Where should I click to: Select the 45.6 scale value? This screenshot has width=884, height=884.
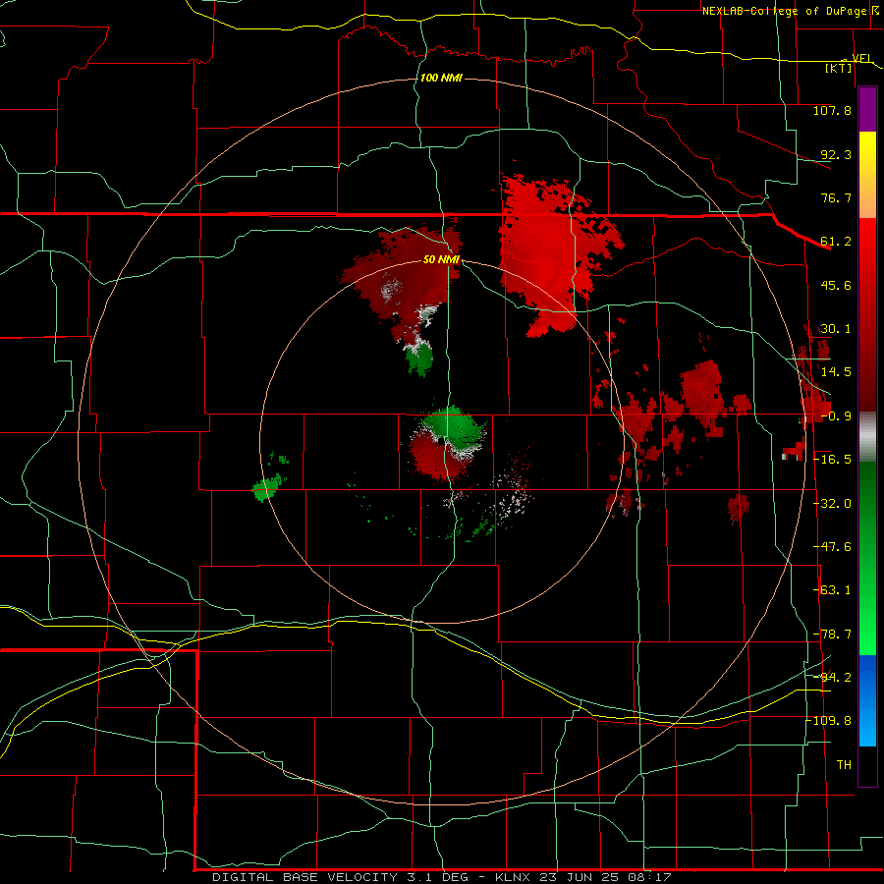pos(836,285)
